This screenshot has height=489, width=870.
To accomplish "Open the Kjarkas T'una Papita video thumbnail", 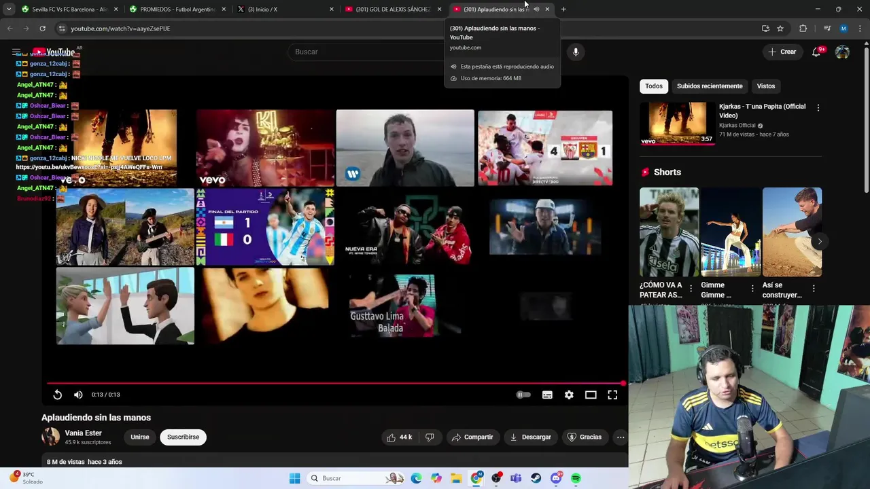I will pyautogui.click(x=677, y=124).
